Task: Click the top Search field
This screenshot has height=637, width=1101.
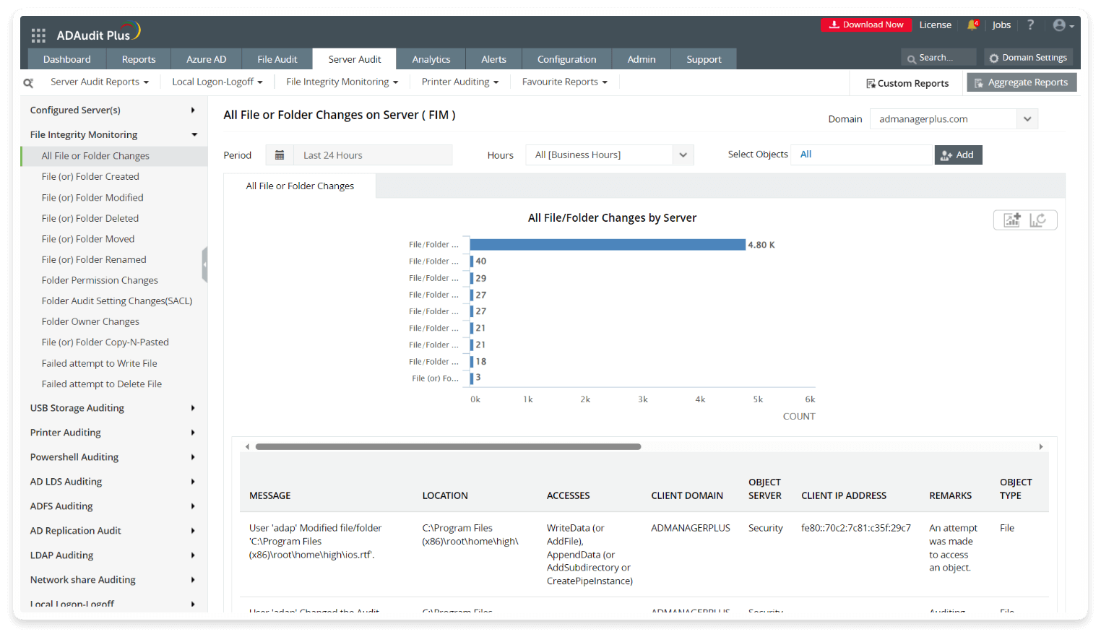Action: pyautogui.click(x=938, y=58)
